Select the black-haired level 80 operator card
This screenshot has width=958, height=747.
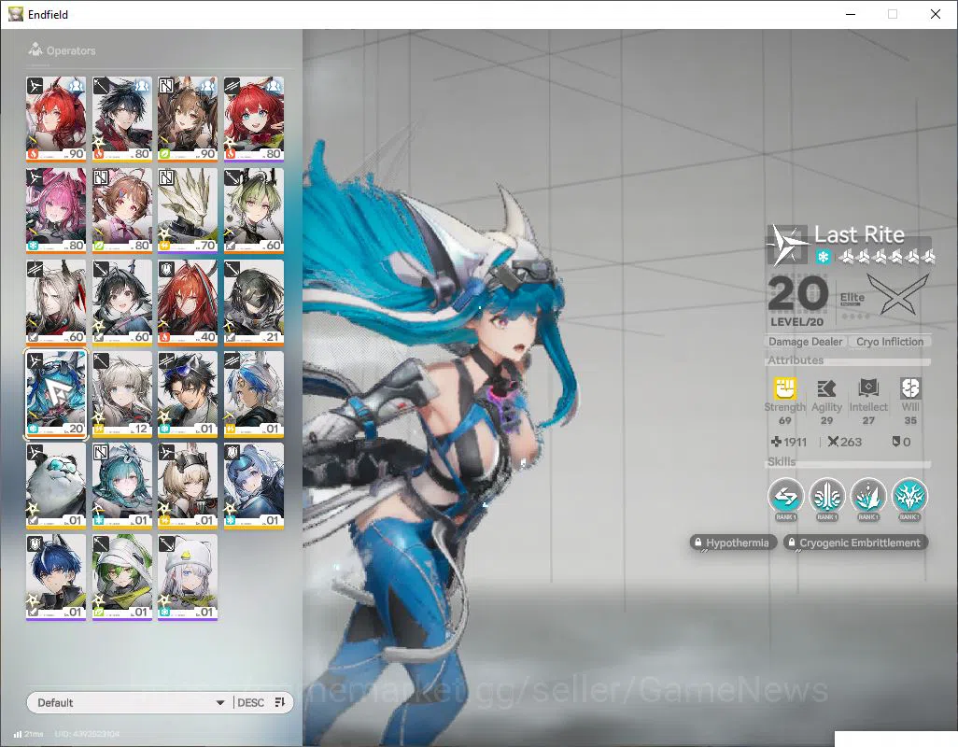click(122, 120)
